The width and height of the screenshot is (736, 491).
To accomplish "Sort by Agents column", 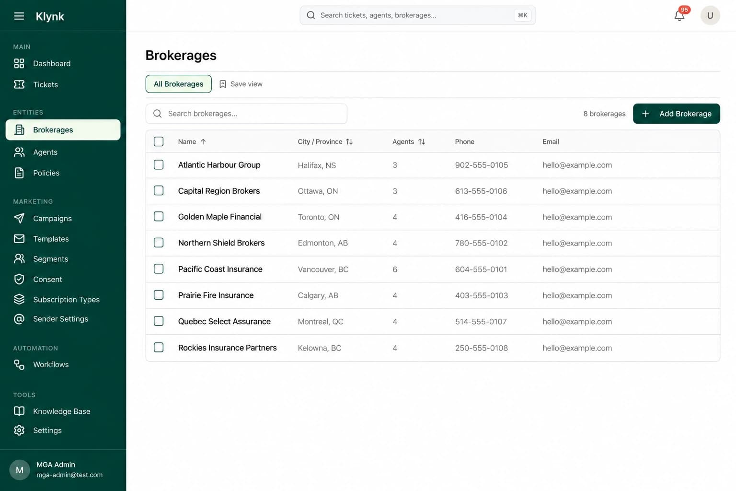I will pyautogui.click(x=409, y=141).
